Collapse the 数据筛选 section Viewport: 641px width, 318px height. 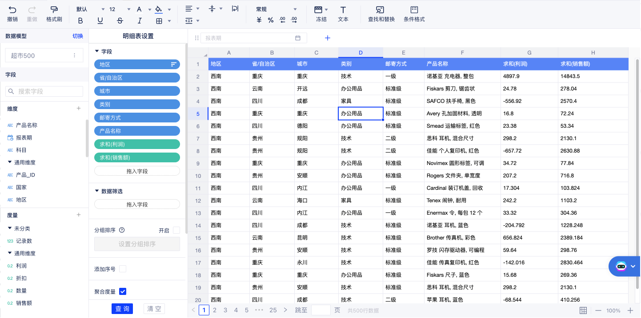pyautogui.click(x=97, y=191)
